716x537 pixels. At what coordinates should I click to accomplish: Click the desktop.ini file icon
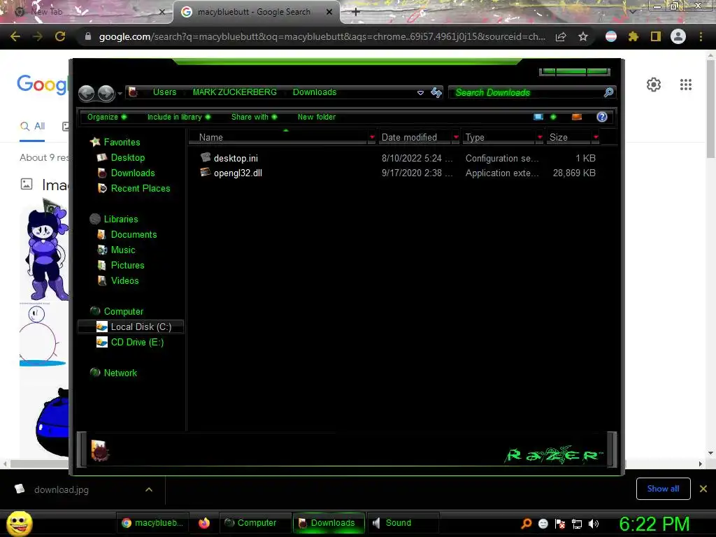[206, 157]
